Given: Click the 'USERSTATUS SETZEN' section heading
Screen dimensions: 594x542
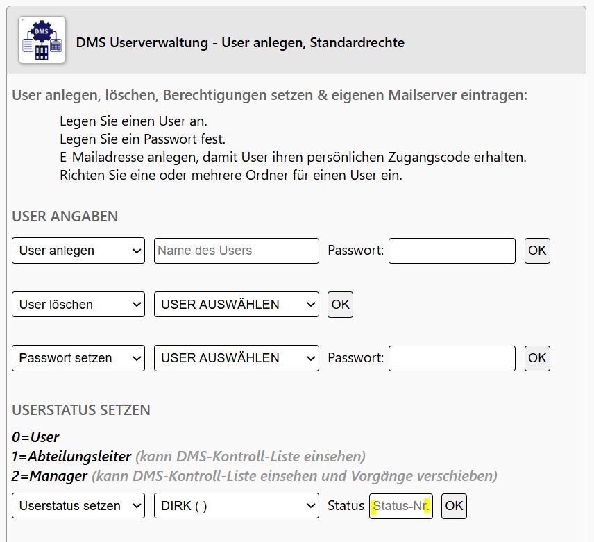Looking at the screenshot, I should [x=81, y=410].
